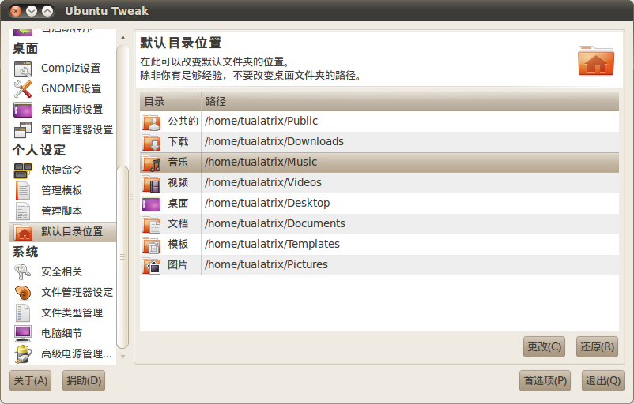This screenshot has height=404, width=634.
Task: Select path /home/tualatrix/Videos
Action: coord(263,183)
